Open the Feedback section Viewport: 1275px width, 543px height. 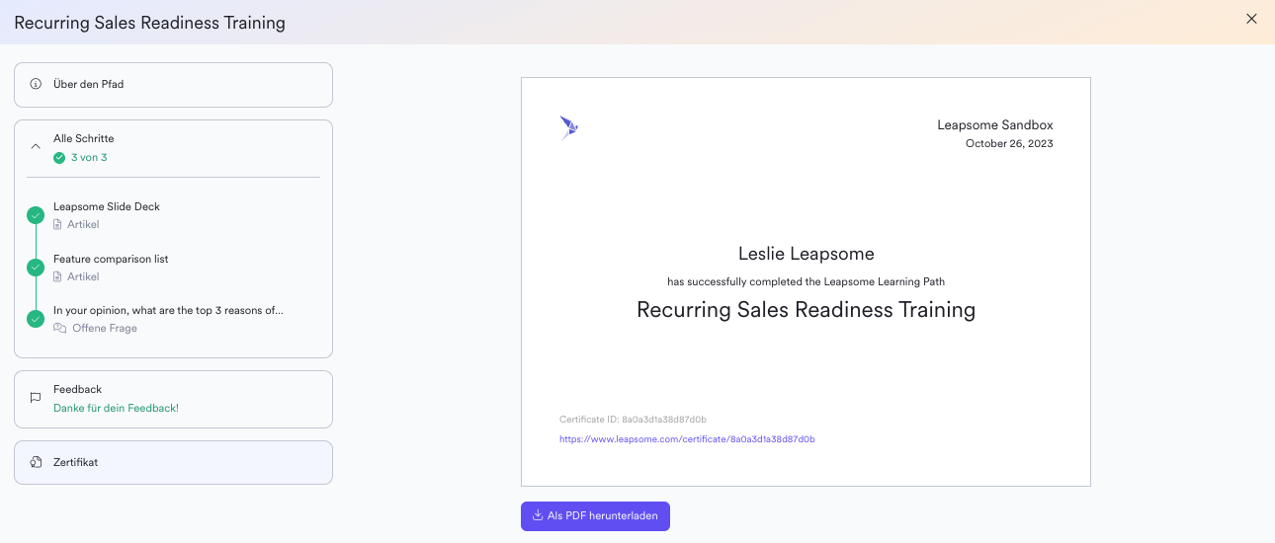click(x=173, y=399)
